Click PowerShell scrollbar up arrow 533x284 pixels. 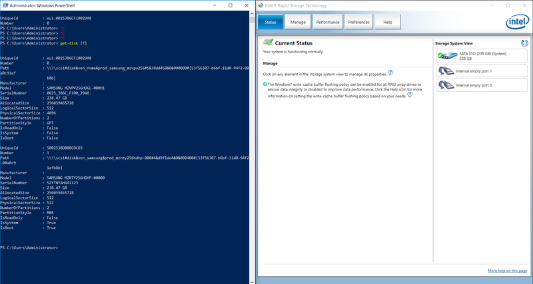pos(252,14)
